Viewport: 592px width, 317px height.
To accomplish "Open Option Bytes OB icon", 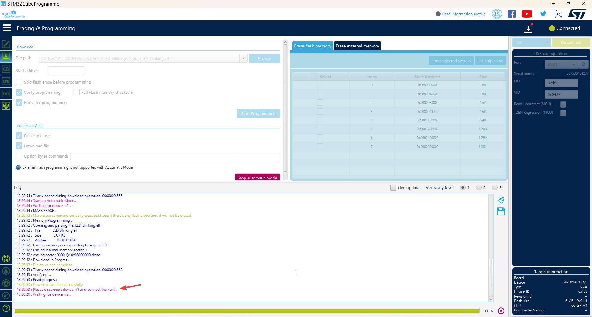I will (x=6, y=69).
